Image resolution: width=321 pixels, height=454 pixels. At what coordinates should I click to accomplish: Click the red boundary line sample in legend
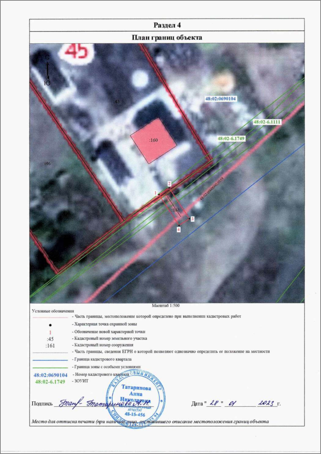(50, 318)
